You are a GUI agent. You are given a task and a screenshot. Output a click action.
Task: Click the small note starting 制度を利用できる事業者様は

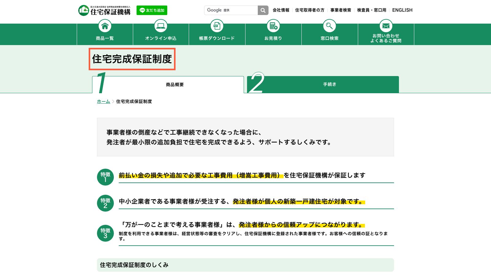(253, 236)
